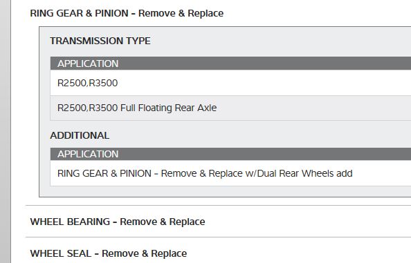Click the word 'WHEEL SEAL'
The image size is (411, 263).
[x=61, y=253]
